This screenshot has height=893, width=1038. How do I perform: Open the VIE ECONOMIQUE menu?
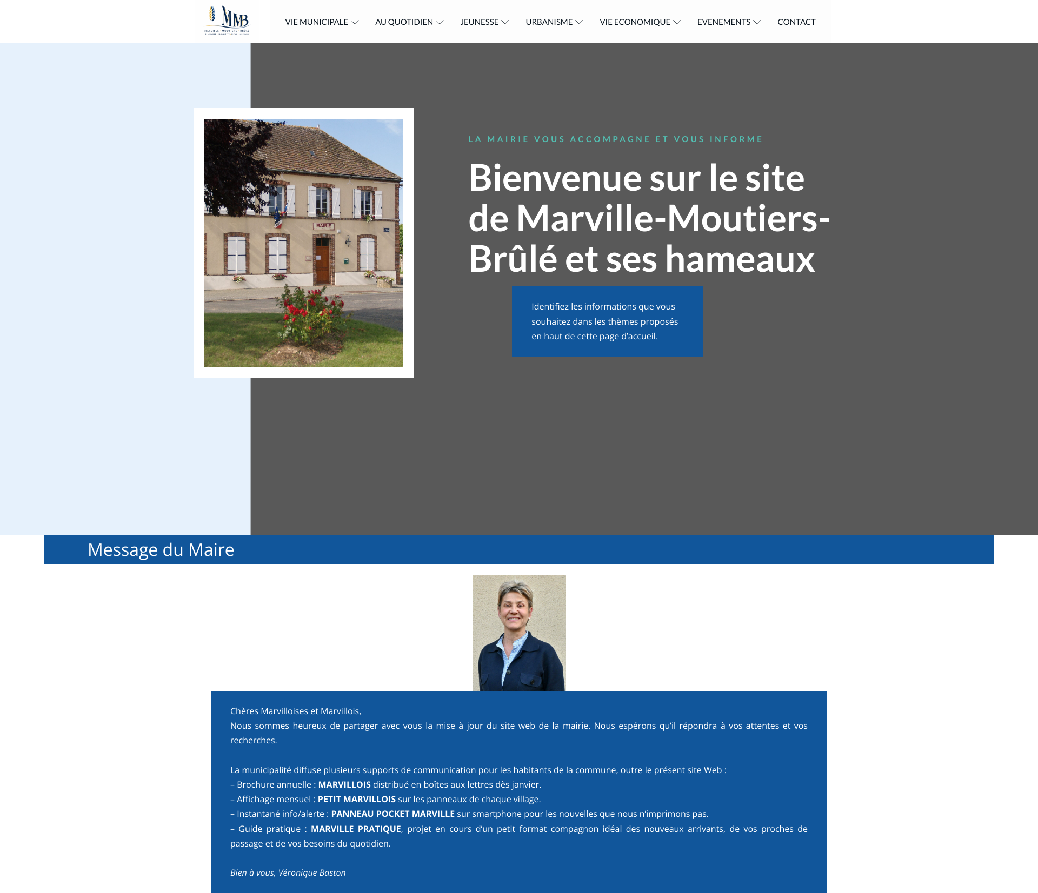[x=640, y=22]
